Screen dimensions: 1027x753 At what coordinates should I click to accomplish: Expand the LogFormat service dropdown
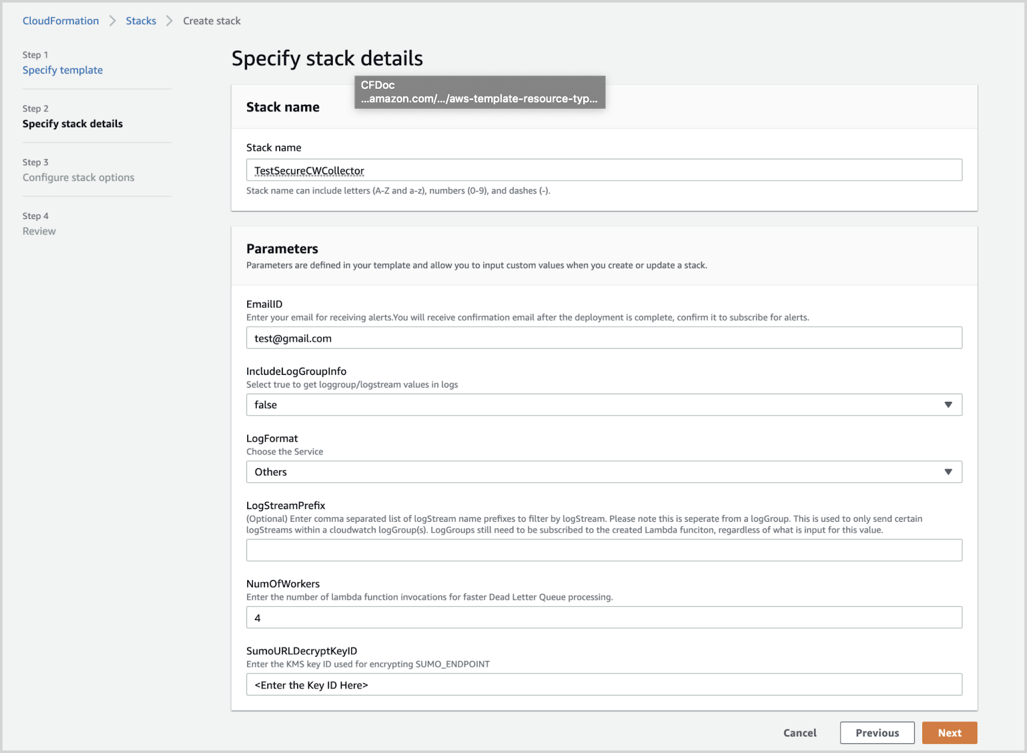pos(603,471)
